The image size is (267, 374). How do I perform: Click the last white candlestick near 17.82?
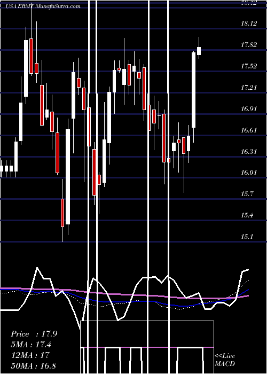pos(199,51)
